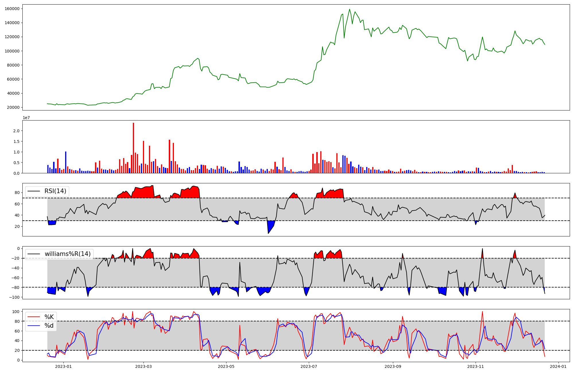This screenshot has height=373, width=574.
Task: Click the blue %d legend line swatch
Action: 34,326
